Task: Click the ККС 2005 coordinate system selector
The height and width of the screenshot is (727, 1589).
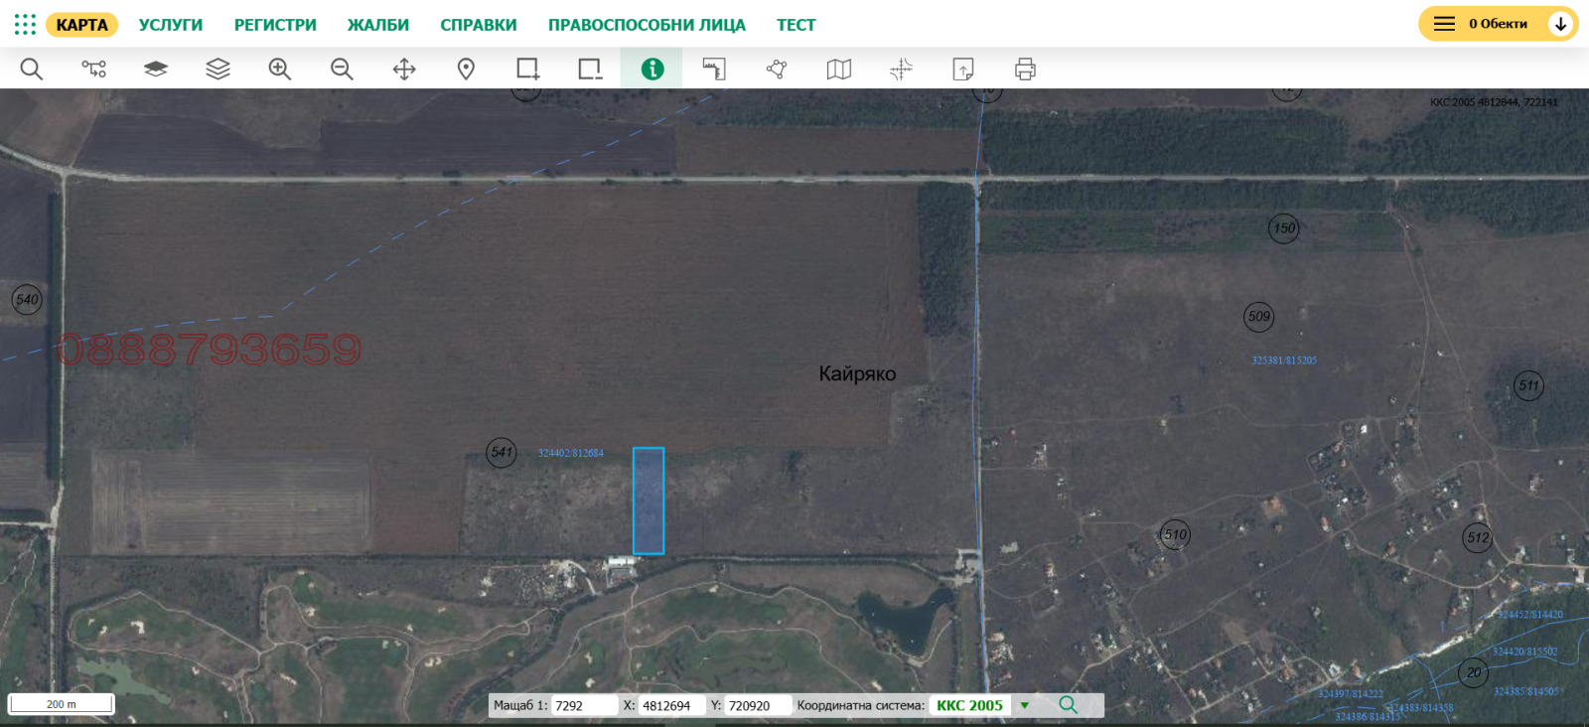Action: pos(970,705)
